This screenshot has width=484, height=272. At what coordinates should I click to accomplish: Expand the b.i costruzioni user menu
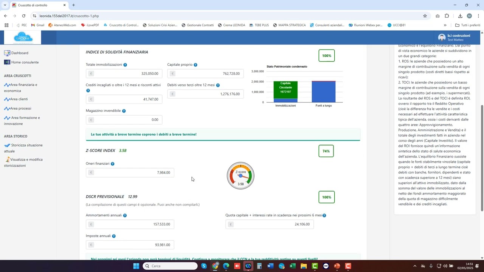click(454, 37)
